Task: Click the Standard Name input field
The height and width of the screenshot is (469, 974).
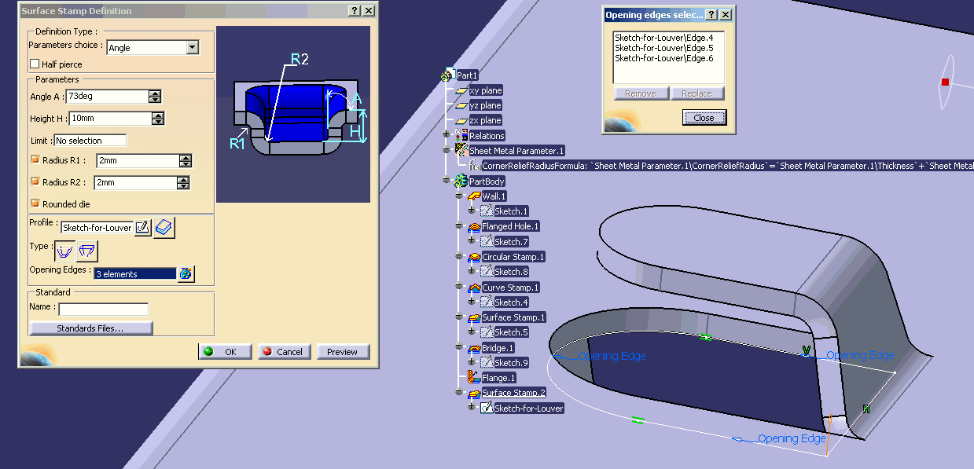Action: (104, 310)
